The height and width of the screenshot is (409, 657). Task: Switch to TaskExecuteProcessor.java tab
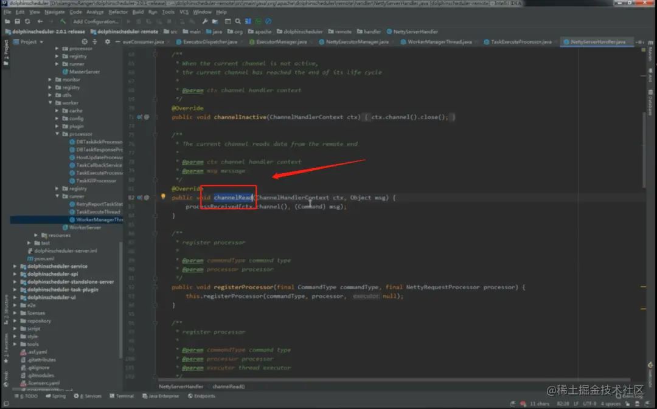tap(520, 42)
